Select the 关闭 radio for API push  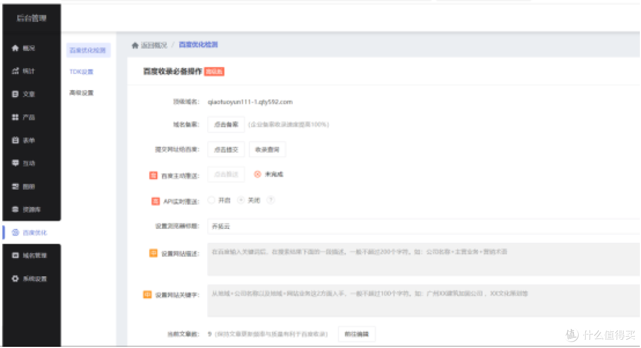coord(241,200)
